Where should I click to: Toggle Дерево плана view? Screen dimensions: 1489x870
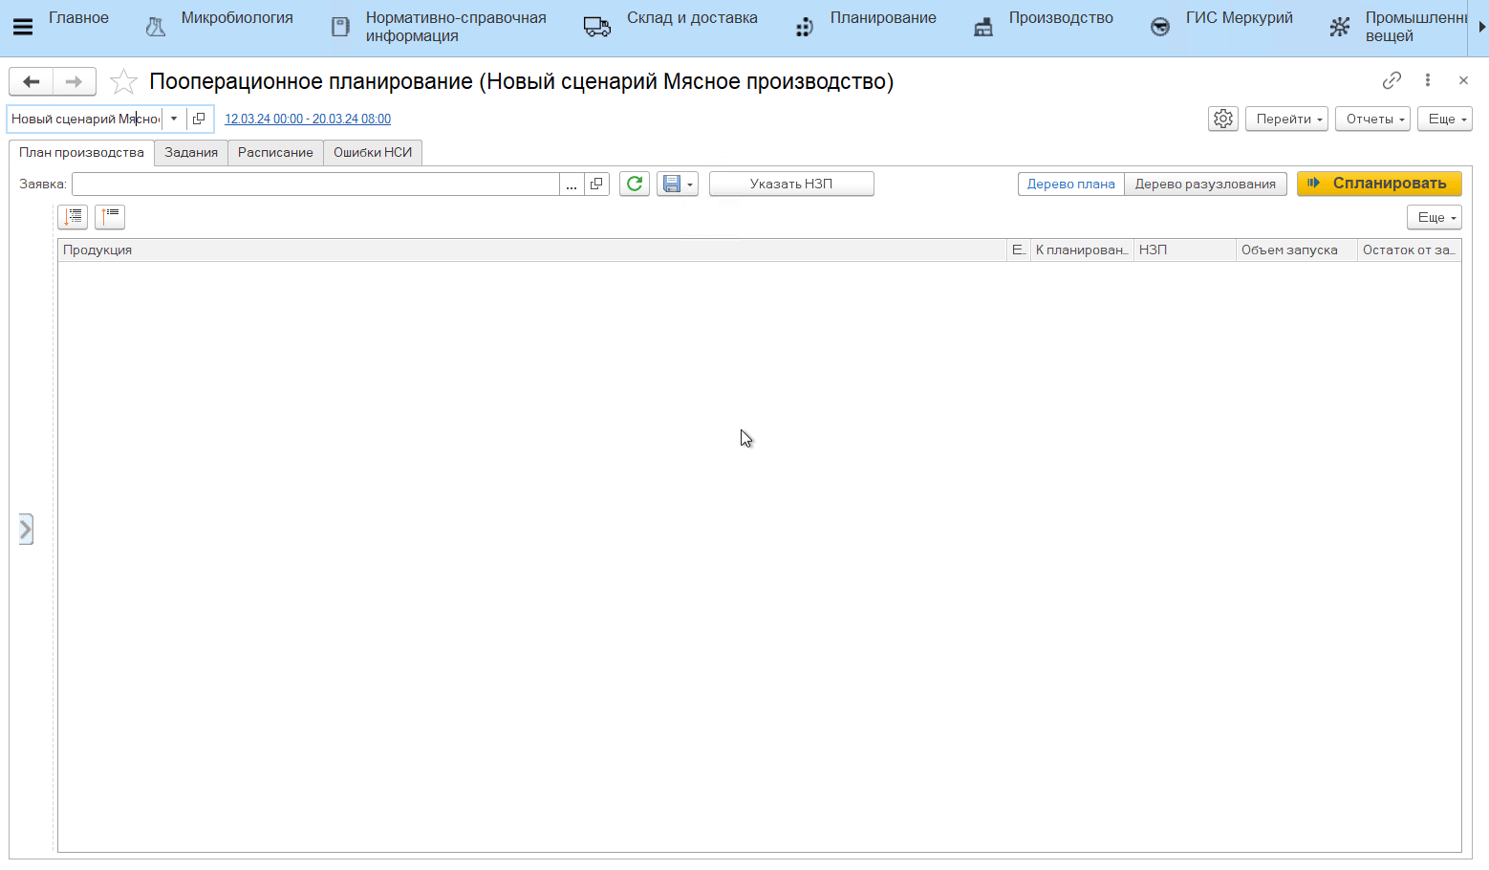pos(1070,184)
